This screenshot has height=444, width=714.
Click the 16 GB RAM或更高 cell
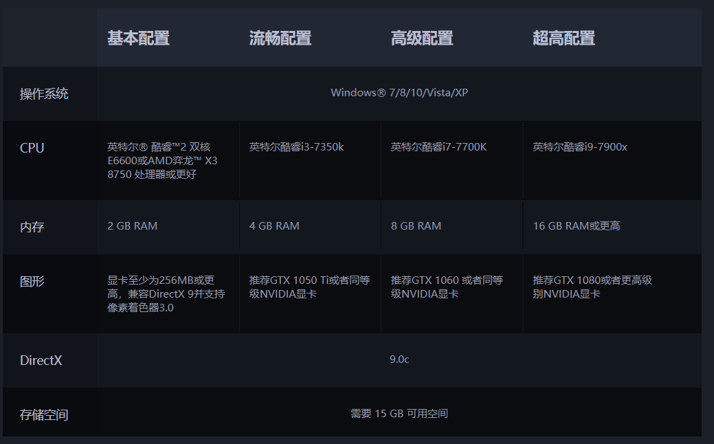[577, 226]
